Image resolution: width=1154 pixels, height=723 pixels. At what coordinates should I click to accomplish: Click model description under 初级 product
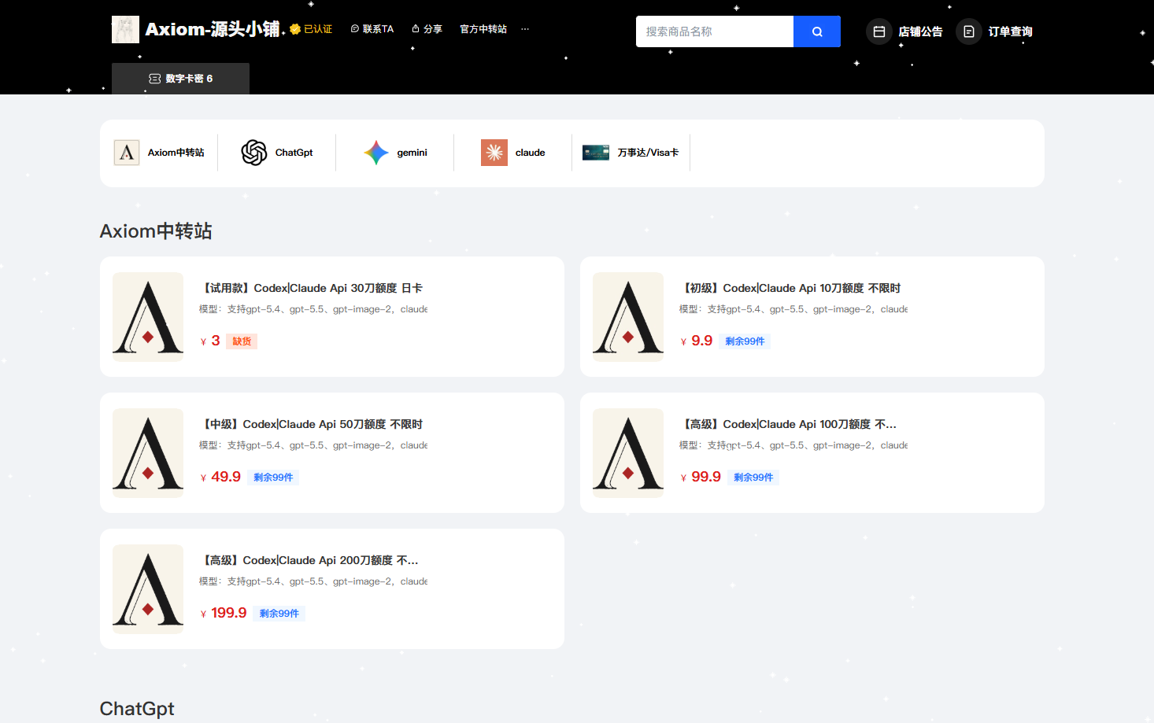pos(793,309)
